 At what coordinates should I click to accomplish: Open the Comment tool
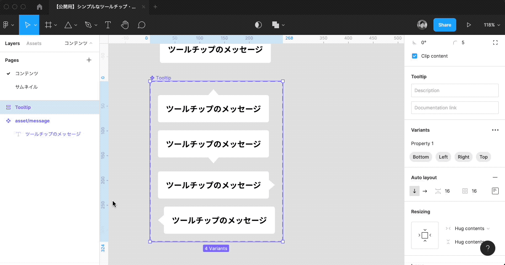[x=141, y=24]
